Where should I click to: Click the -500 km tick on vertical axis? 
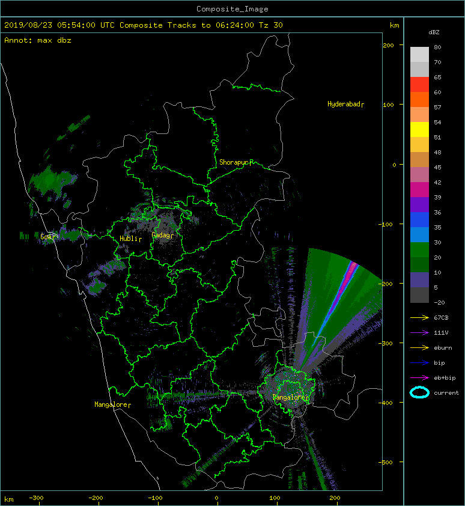[x=386, y=463]
